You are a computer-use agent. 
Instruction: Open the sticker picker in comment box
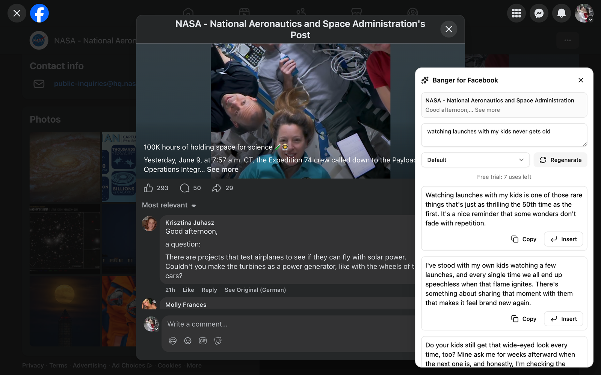[218, 340]
